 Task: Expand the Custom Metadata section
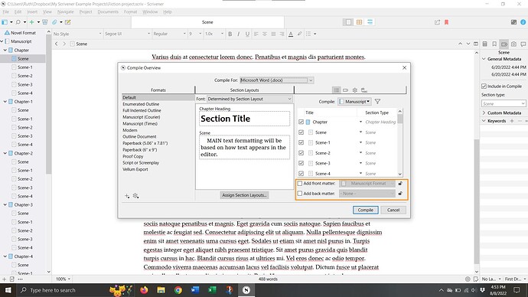pos(484,113)
